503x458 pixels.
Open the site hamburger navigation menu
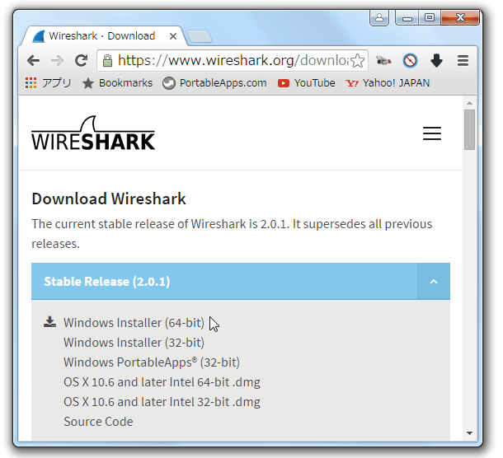click(432, 133)
